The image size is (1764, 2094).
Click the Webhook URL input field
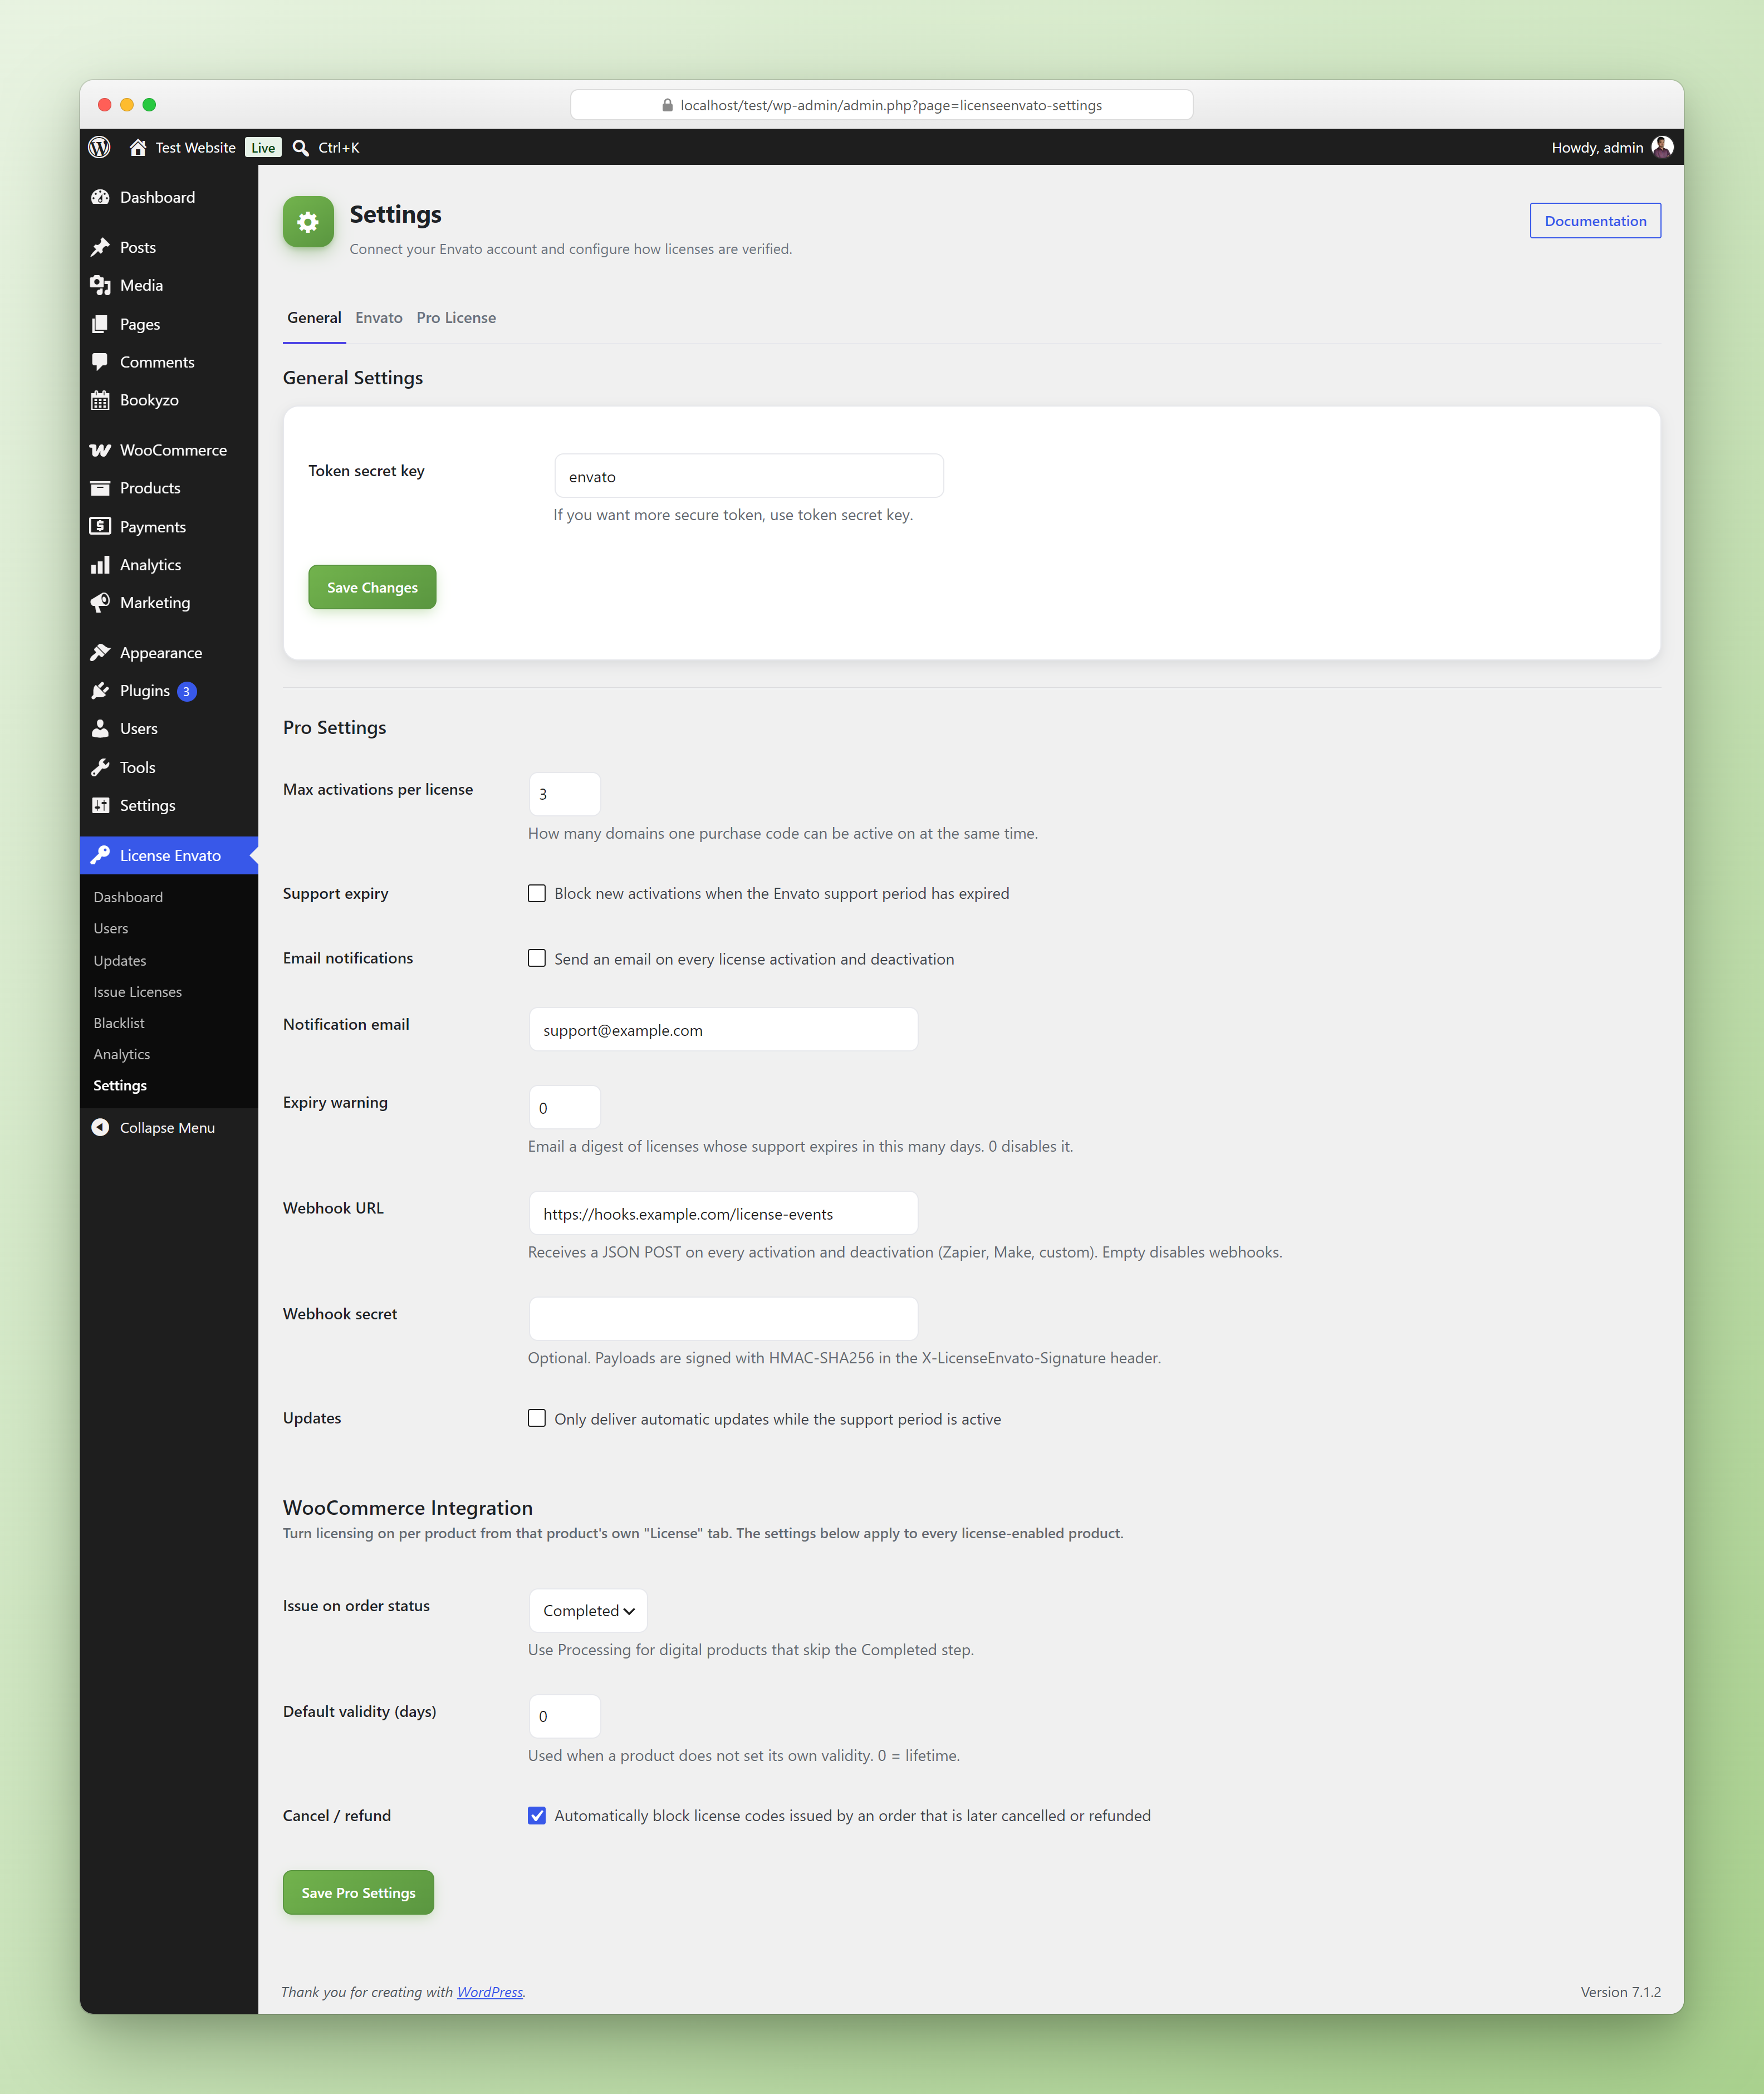tap(723, 1213)
